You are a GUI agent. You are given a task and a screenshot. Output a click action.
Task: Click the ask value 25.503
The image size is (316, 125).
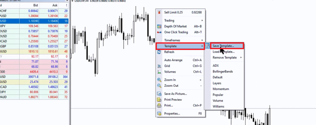coord(53,82)
